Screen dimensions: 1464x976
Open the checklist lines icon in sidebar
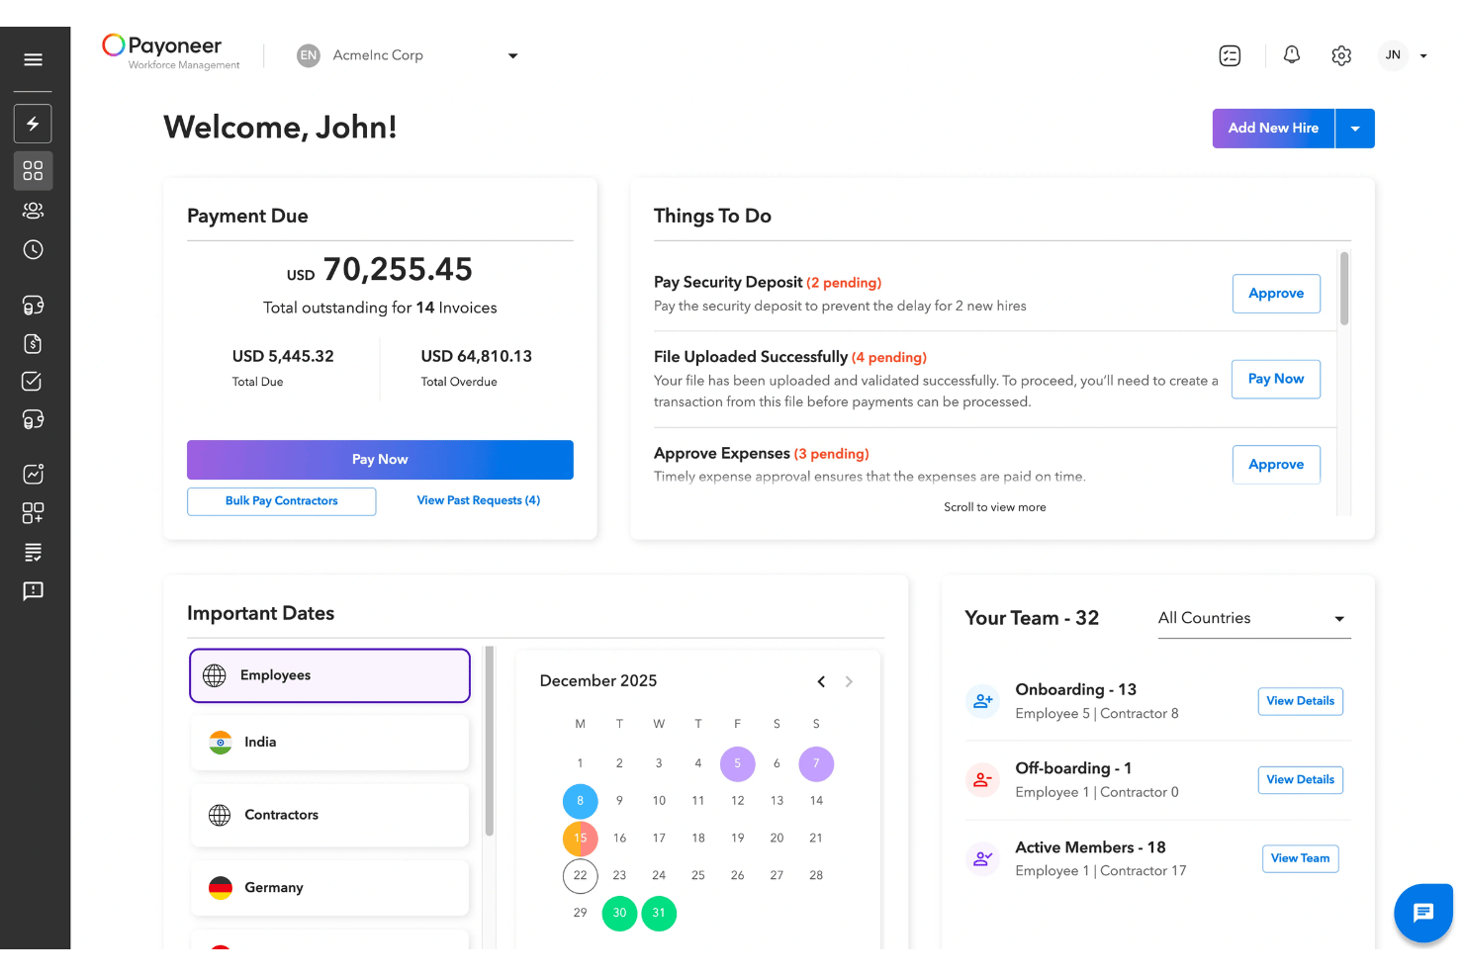(x=33, y=552)
